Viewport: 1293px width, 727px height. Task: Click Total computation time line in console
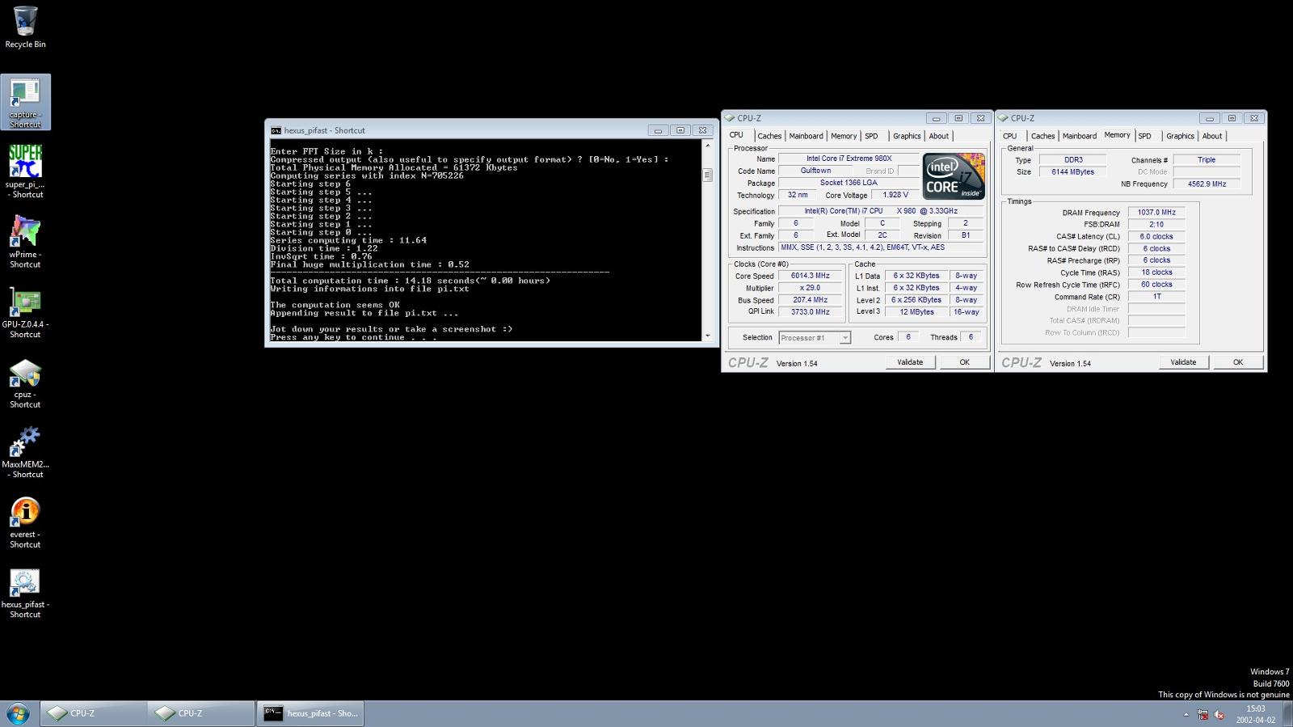411,281
